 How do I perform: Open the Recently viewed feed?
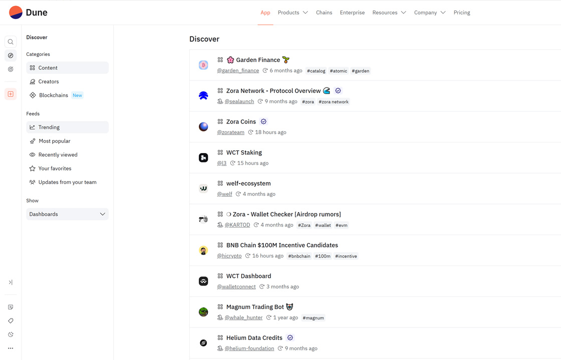click(67, 154)
